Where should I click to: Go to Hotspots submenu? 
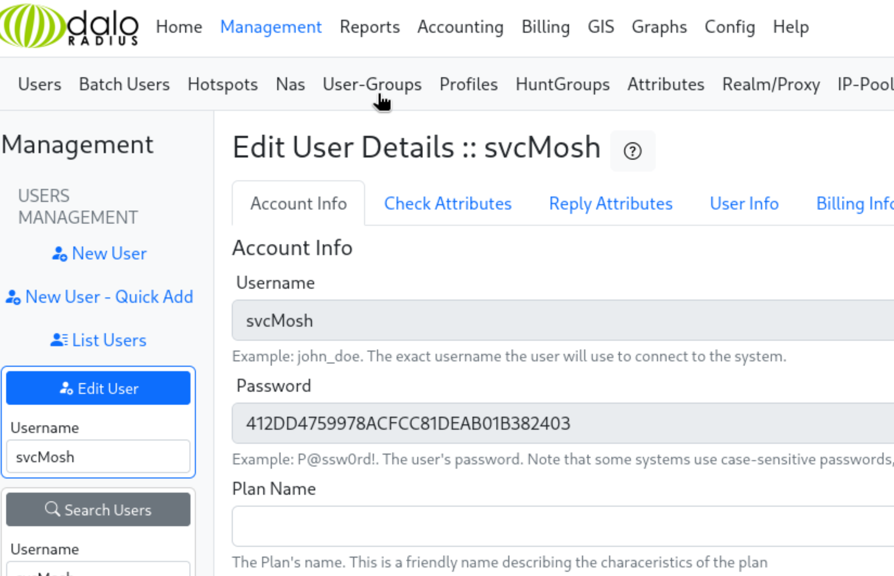[x=223, y=84]
